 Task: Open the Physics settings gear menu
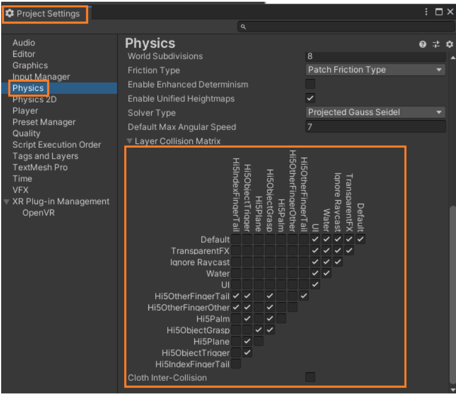[x=449, y=44]
